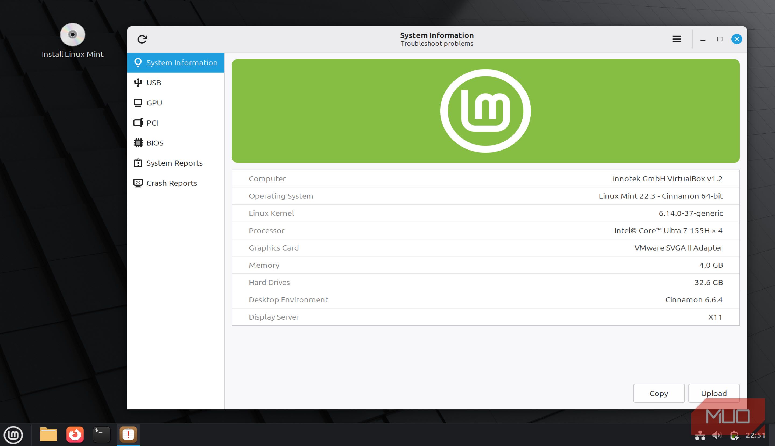The height and width of the screenshot is (446, 775).
Task: Open the Linux Mint start menu
Action: 13,435
